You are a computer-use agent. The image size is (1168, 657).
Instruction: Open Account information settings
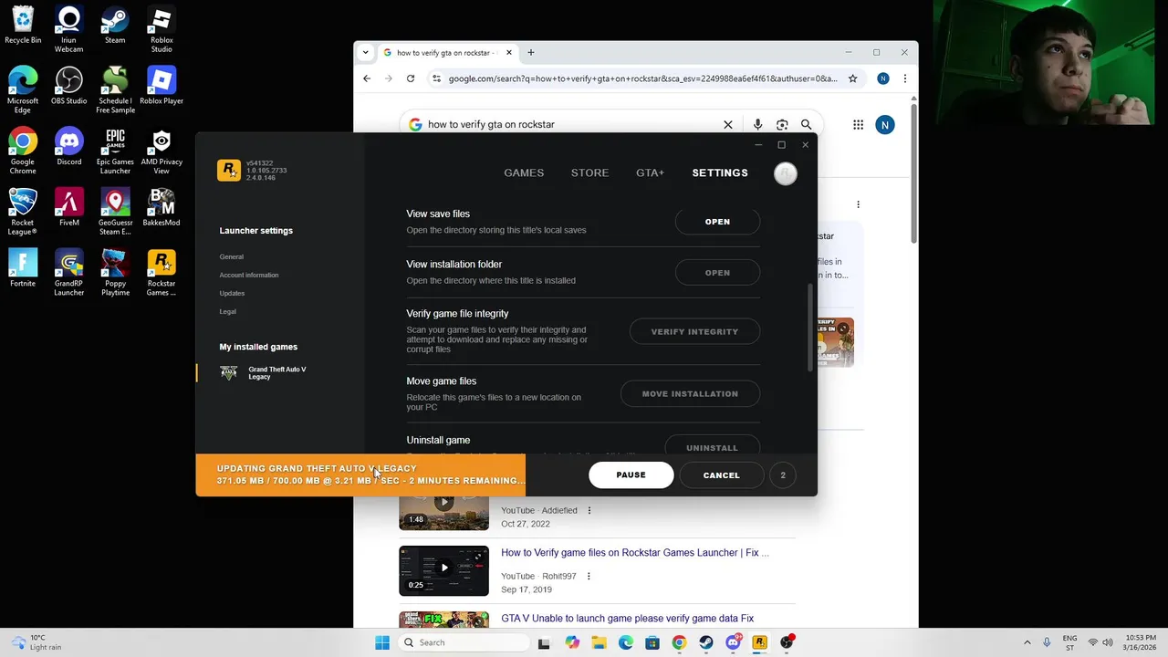pyautogui.click(x=249, y=275)
